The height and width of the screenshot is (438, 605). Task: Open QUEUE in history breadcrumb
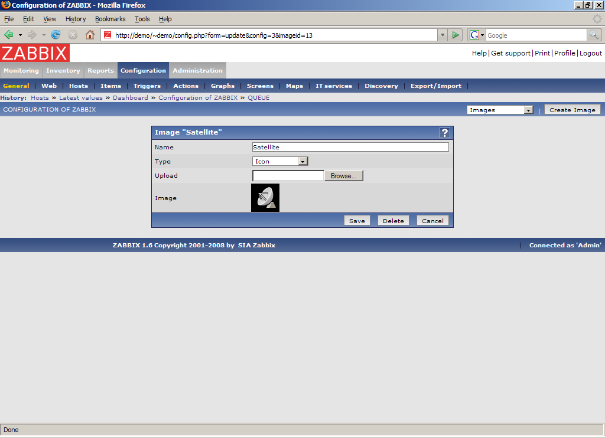pyautogui.click(x=259, y=97)
